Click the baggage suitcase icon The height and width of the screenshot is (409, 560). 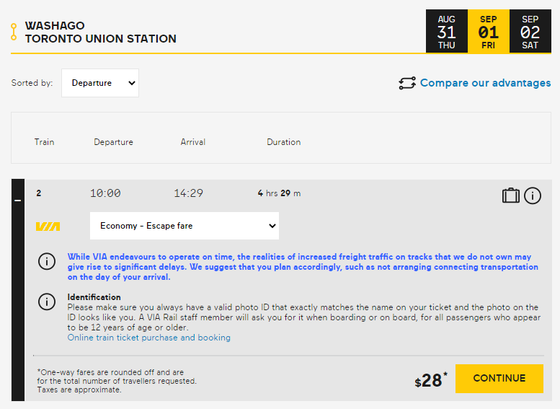(x=511, y=195)
